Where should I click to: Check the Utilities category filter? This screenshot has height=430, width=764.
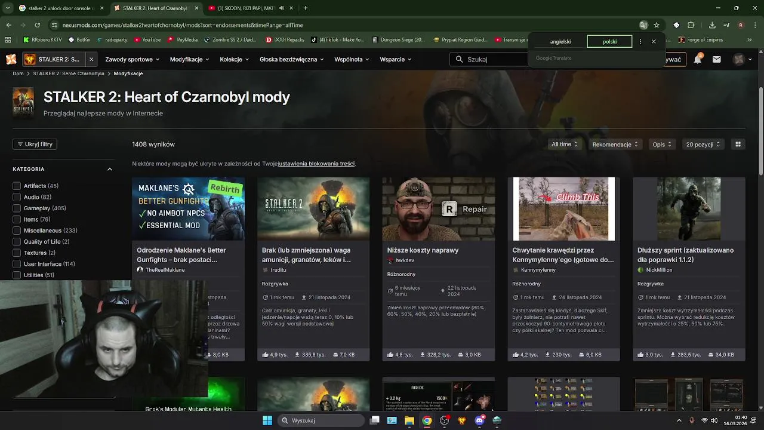tap(17, 275)
